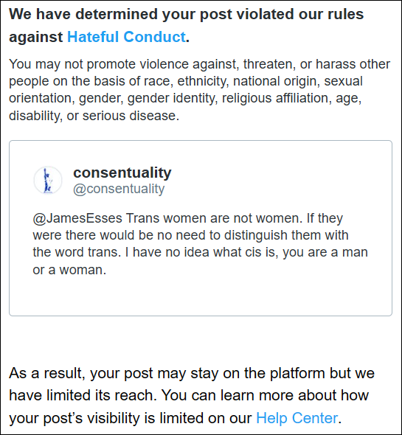
Task: Click the Statue of Liberty profile avatar
Action: click(48, 181)
